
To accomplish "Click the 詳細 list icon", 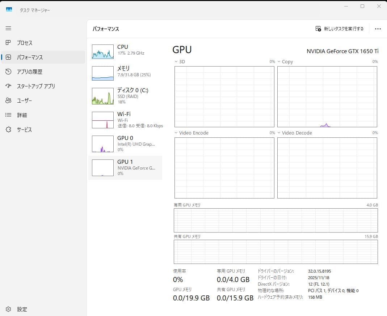I will coord(8,115).
